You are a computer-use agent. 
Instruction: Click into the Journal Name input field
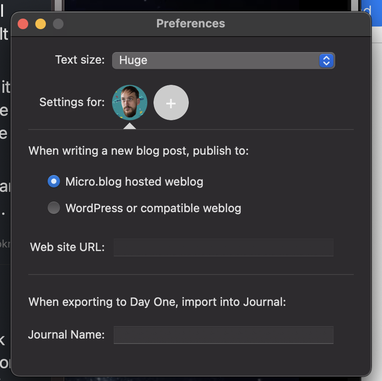pos(223,335)
